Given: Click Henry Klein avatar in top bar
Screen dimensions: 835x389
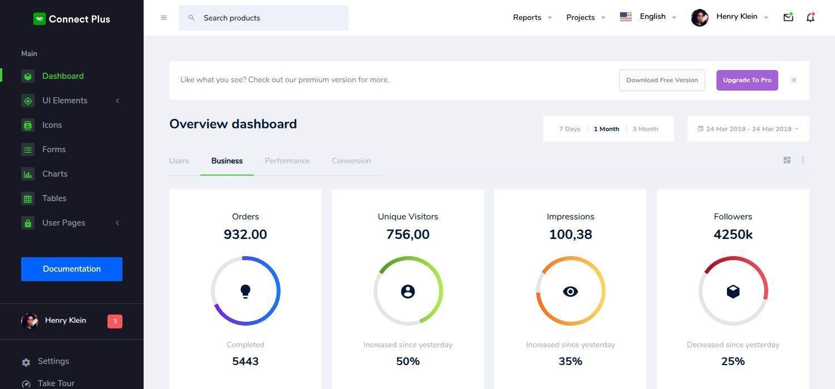Looking at the screenshot, I should click(x=700, y=18).
